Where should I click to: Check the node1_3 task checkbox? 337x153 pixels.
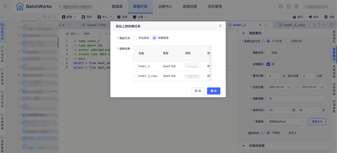(x=137, y=66)
